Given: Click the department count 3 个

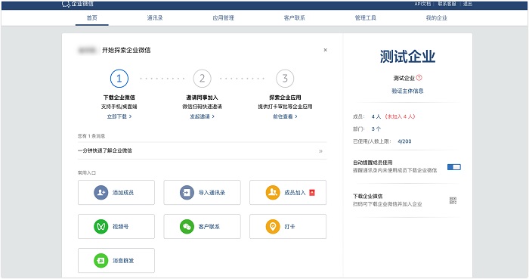Looking at the screenshot, I should 376,129.
